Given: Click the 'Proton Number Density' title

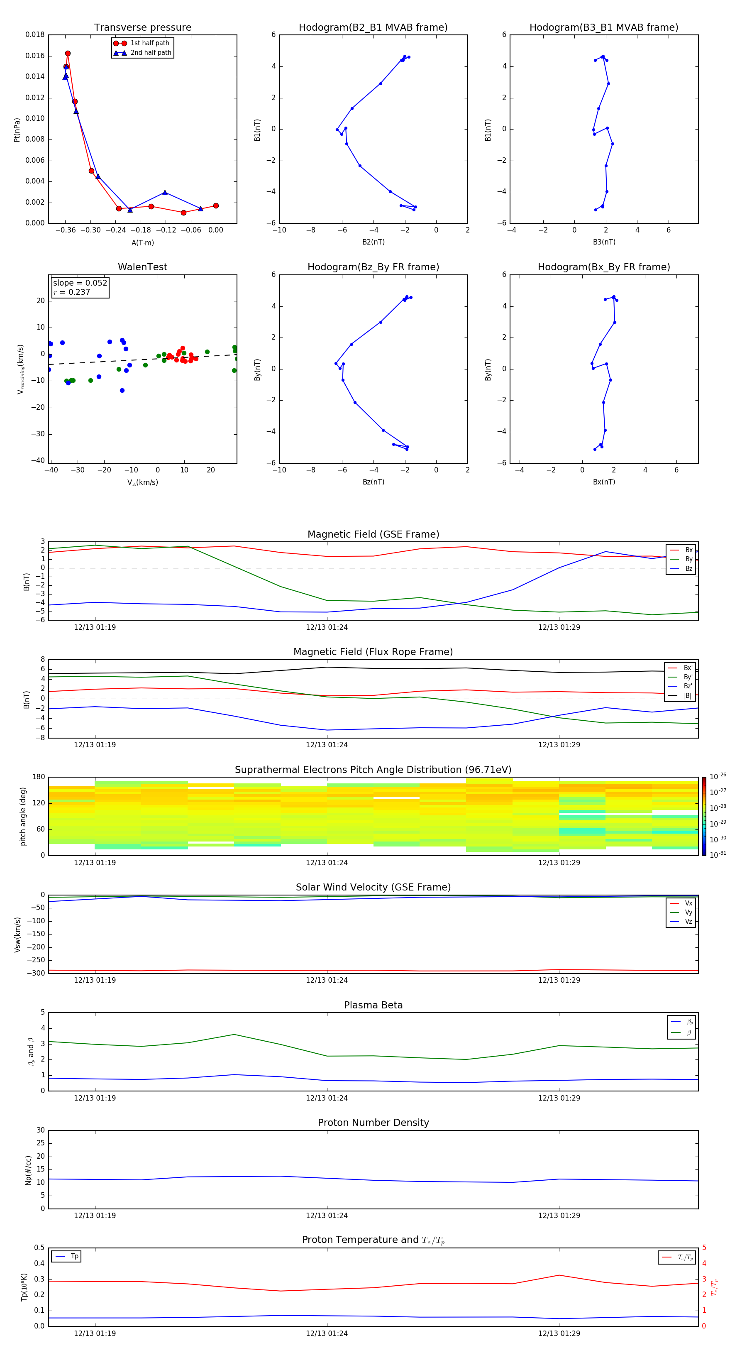Looking at the screenshot, I should point(373,1123).
